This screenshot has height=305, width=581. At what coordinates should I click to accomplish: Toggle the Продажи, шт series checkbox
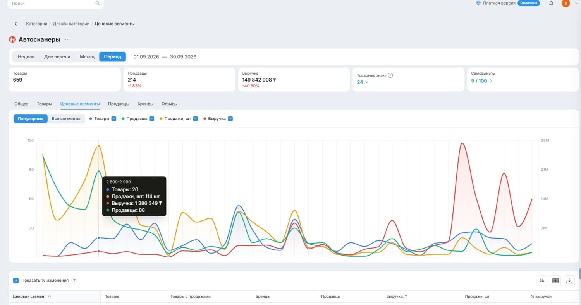point(196,119)
